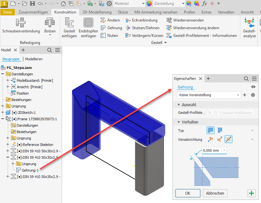261x203 pixels.
Task: Collapse the Verhalten section
Action: point(179,122)
